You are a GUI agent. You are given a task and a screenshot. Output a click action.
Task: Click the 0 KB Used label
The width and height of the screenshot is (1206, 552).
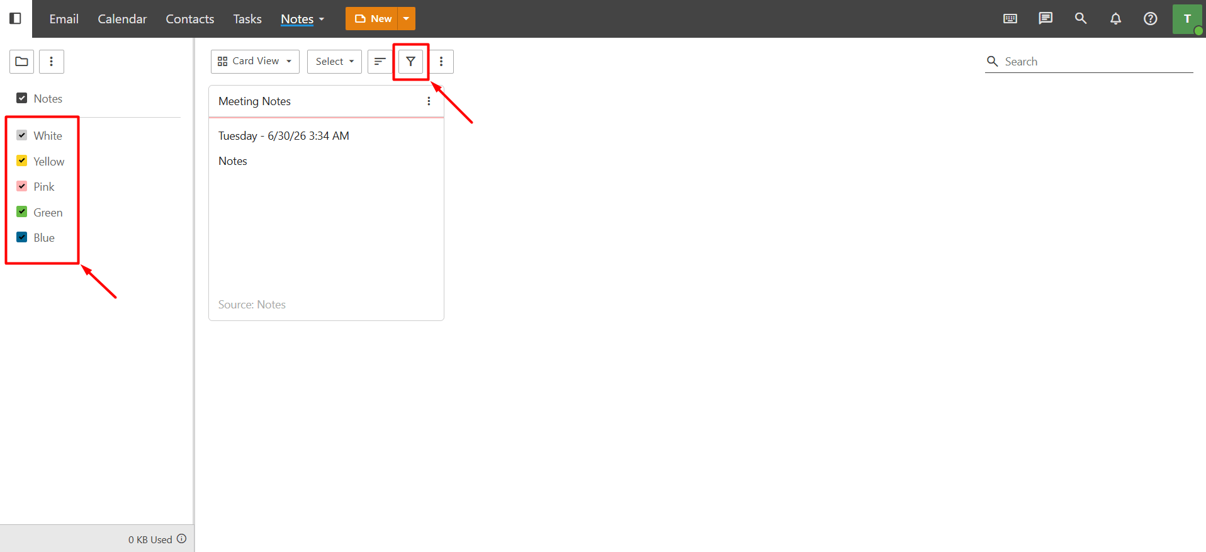[x=150, y=539]
